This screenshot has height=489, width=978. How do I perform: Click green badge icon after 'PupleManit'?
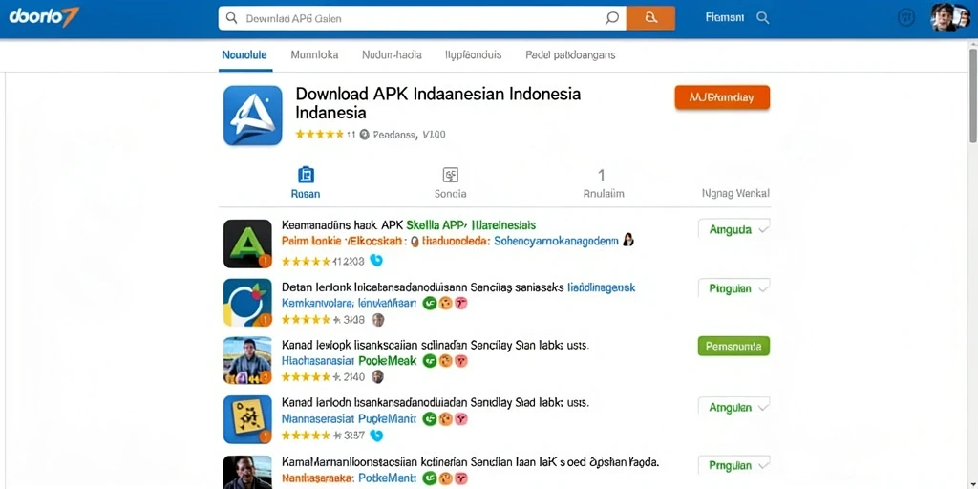(429, 419)
